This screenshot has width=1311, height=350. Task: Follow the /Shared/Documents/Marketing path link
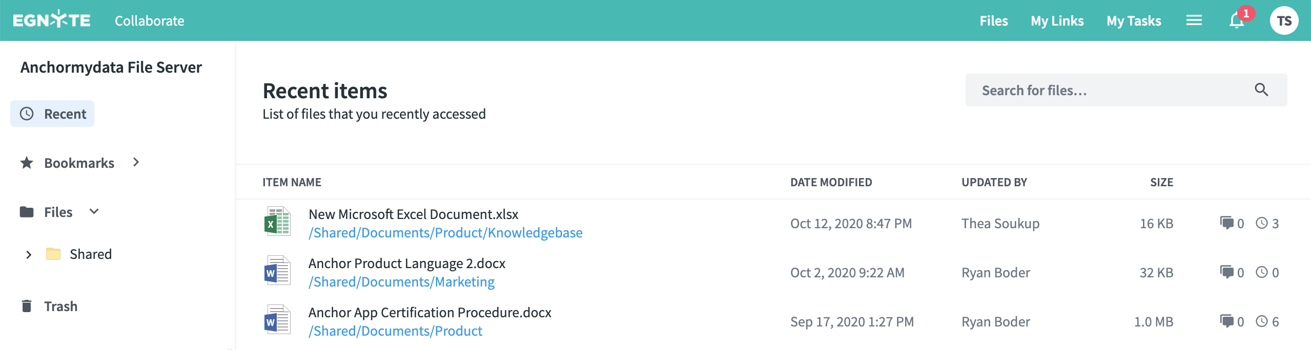[401, 282]
